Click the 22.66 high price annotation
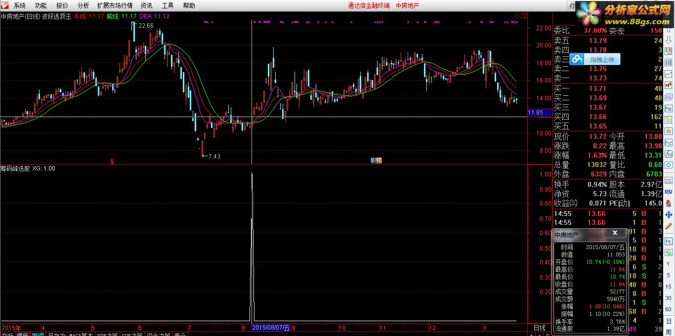 tap(146, 26)
